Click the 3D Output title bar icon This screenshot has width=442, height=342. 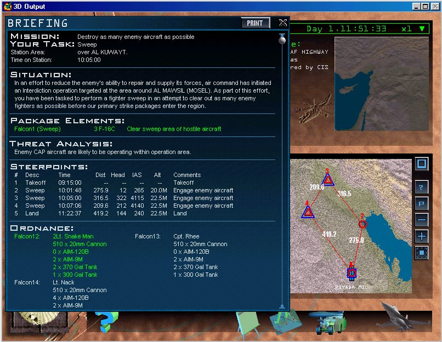click(8, 6)
